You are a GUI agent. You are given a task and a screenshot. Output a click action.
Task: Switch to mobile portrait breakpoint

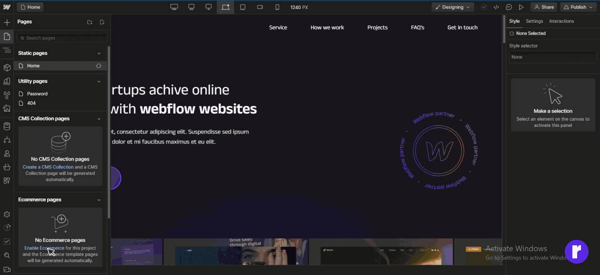coord(277,7)
